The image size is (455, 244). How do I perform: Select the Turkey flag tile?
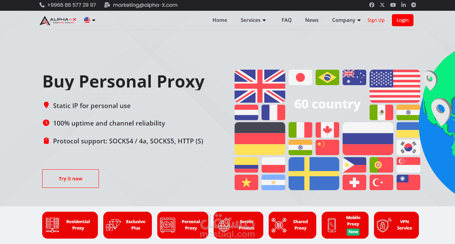[381, 182]
